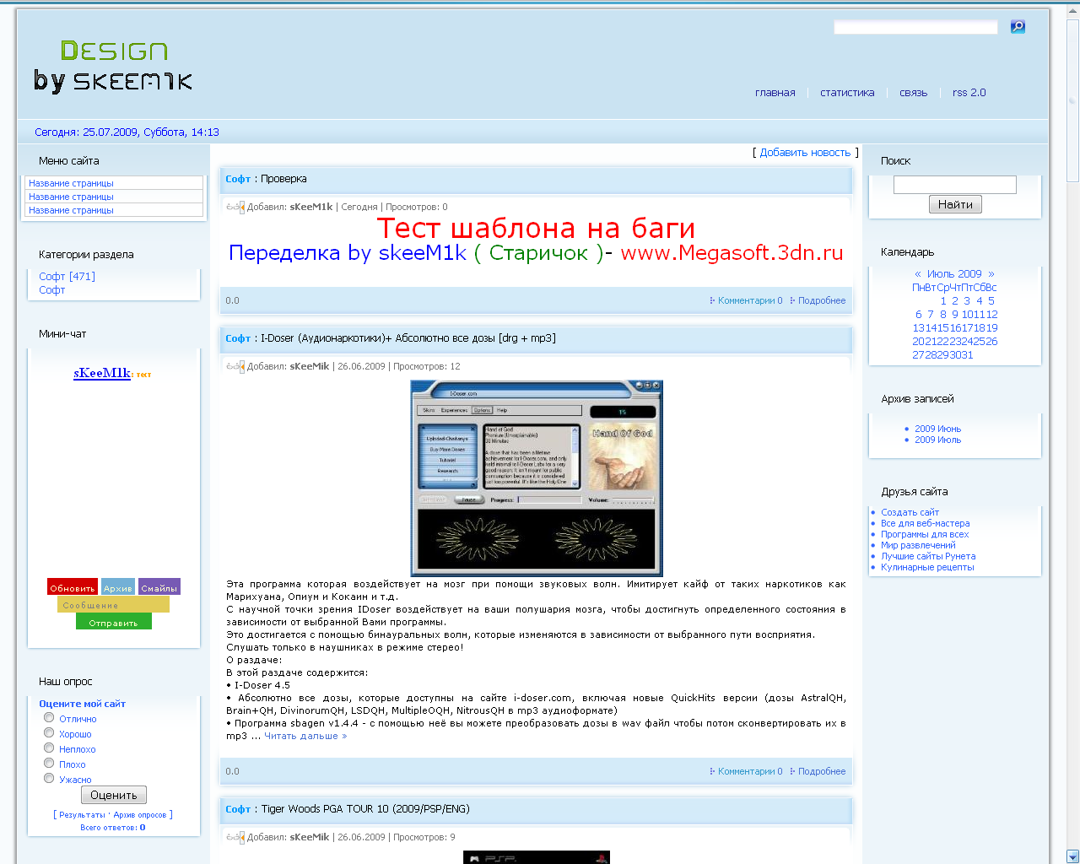1080x864 pixels.
Task: Click the Добавить новость link
Action: tap(805, 153)
